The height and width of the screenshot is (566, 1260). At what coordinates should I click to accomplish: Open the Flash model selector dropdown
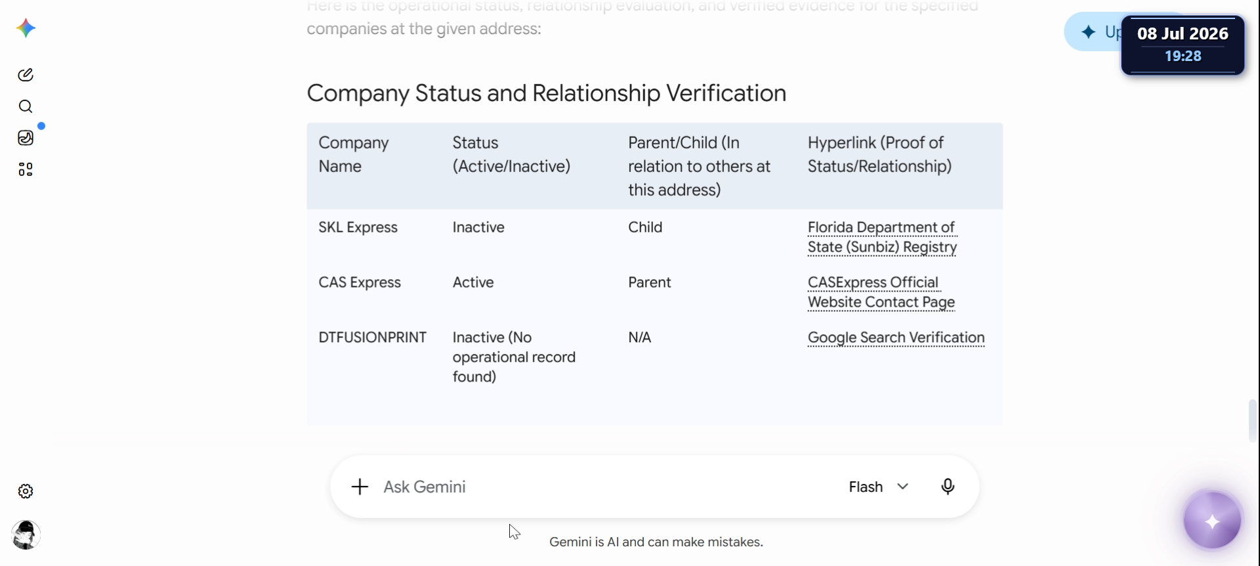click(x=879, y=487)
